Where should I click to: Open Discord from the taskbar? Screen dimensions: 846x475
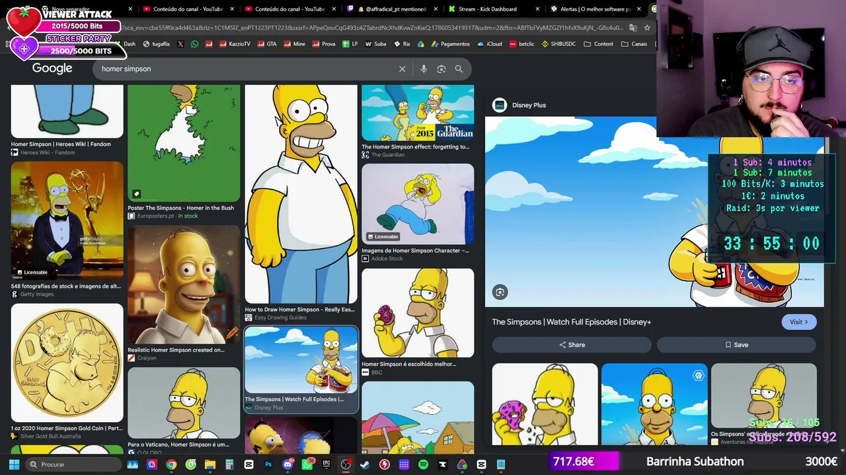pos(288,464)
